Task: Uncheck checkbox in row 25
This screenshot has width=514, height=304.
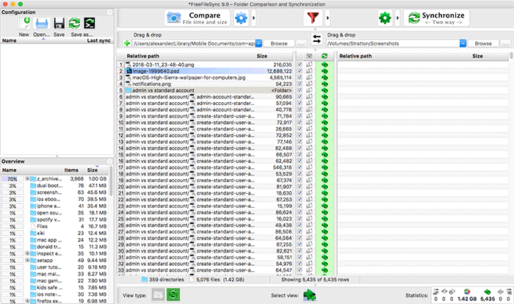Action: coord(300,219)
